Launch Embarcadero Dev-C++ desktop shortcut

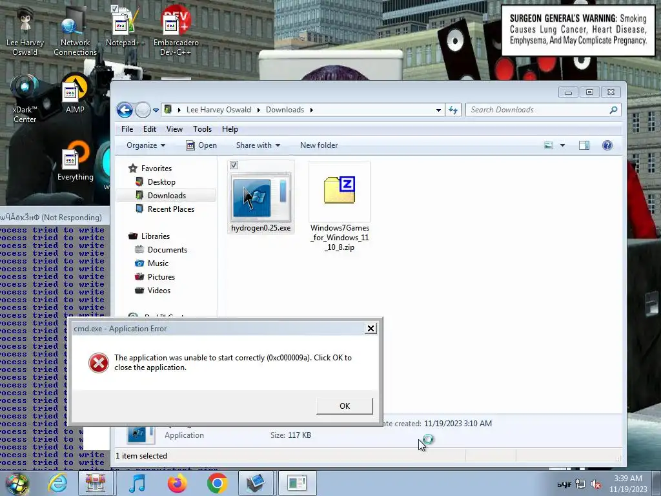[x=176, y=30]
